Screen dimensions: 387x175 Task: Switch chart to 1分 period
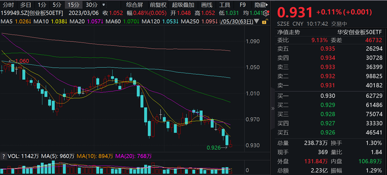pos(42,5)
